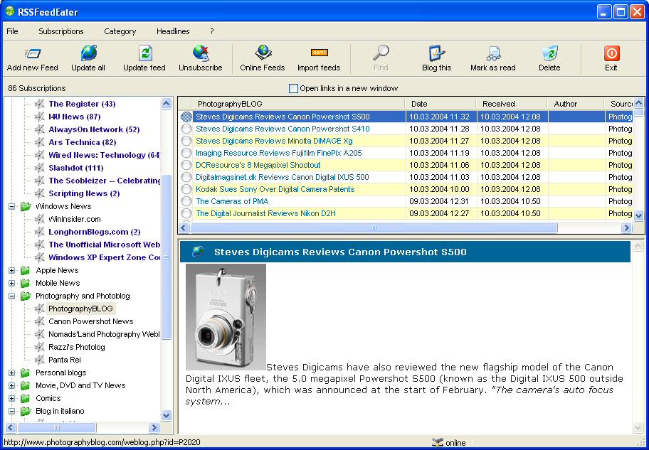Select the LonghornBlogs.com (2) feed
Viewport: 649px width, 450px height.
(x=95, y=232)
